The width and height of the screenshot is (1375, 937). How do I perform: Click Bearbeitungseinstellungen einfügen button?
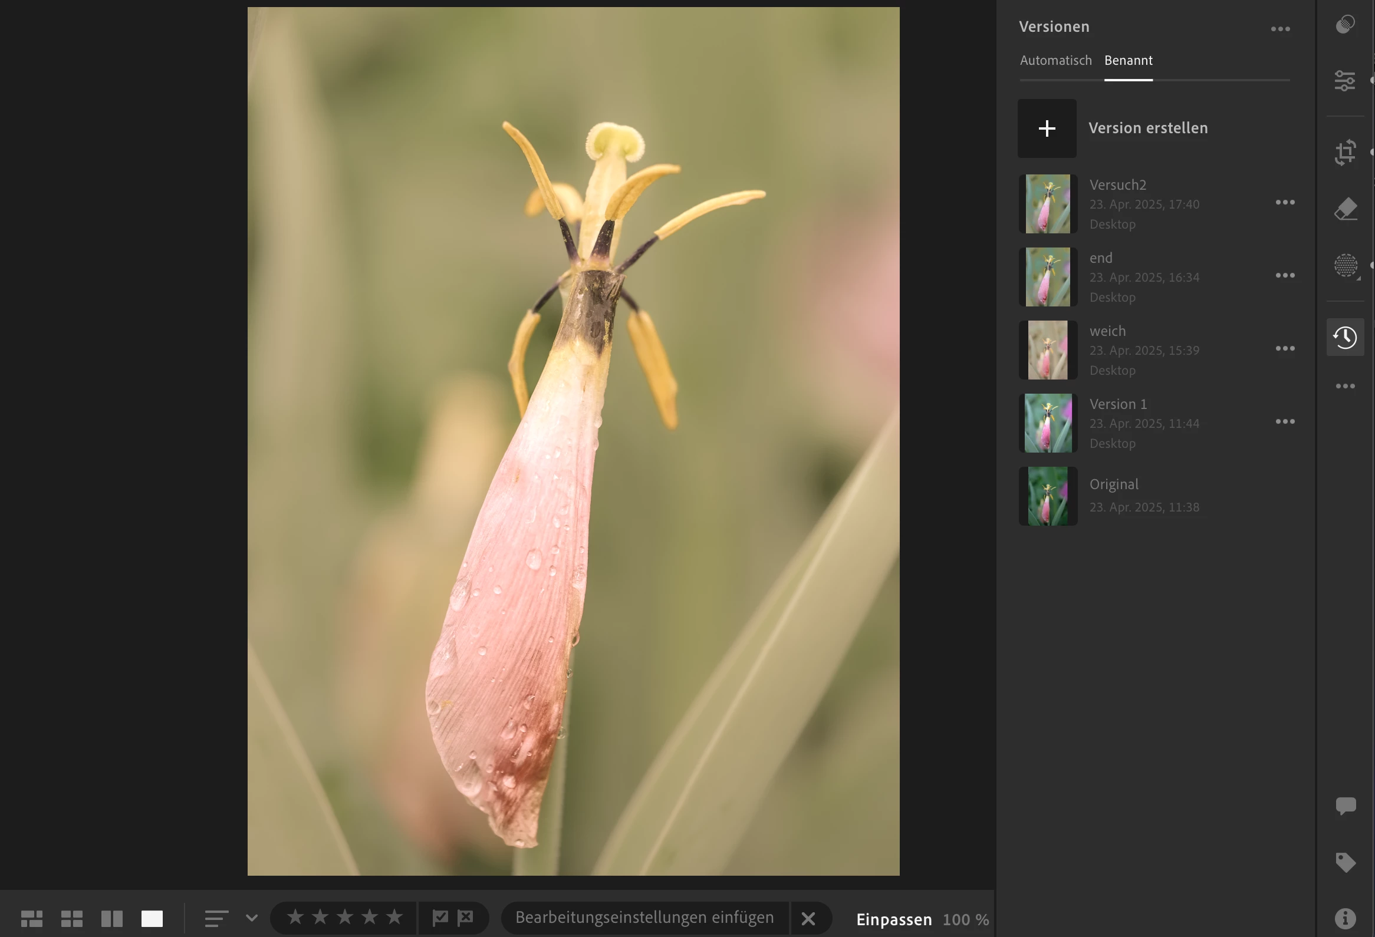pyautogui.click(x=644, y=918)
